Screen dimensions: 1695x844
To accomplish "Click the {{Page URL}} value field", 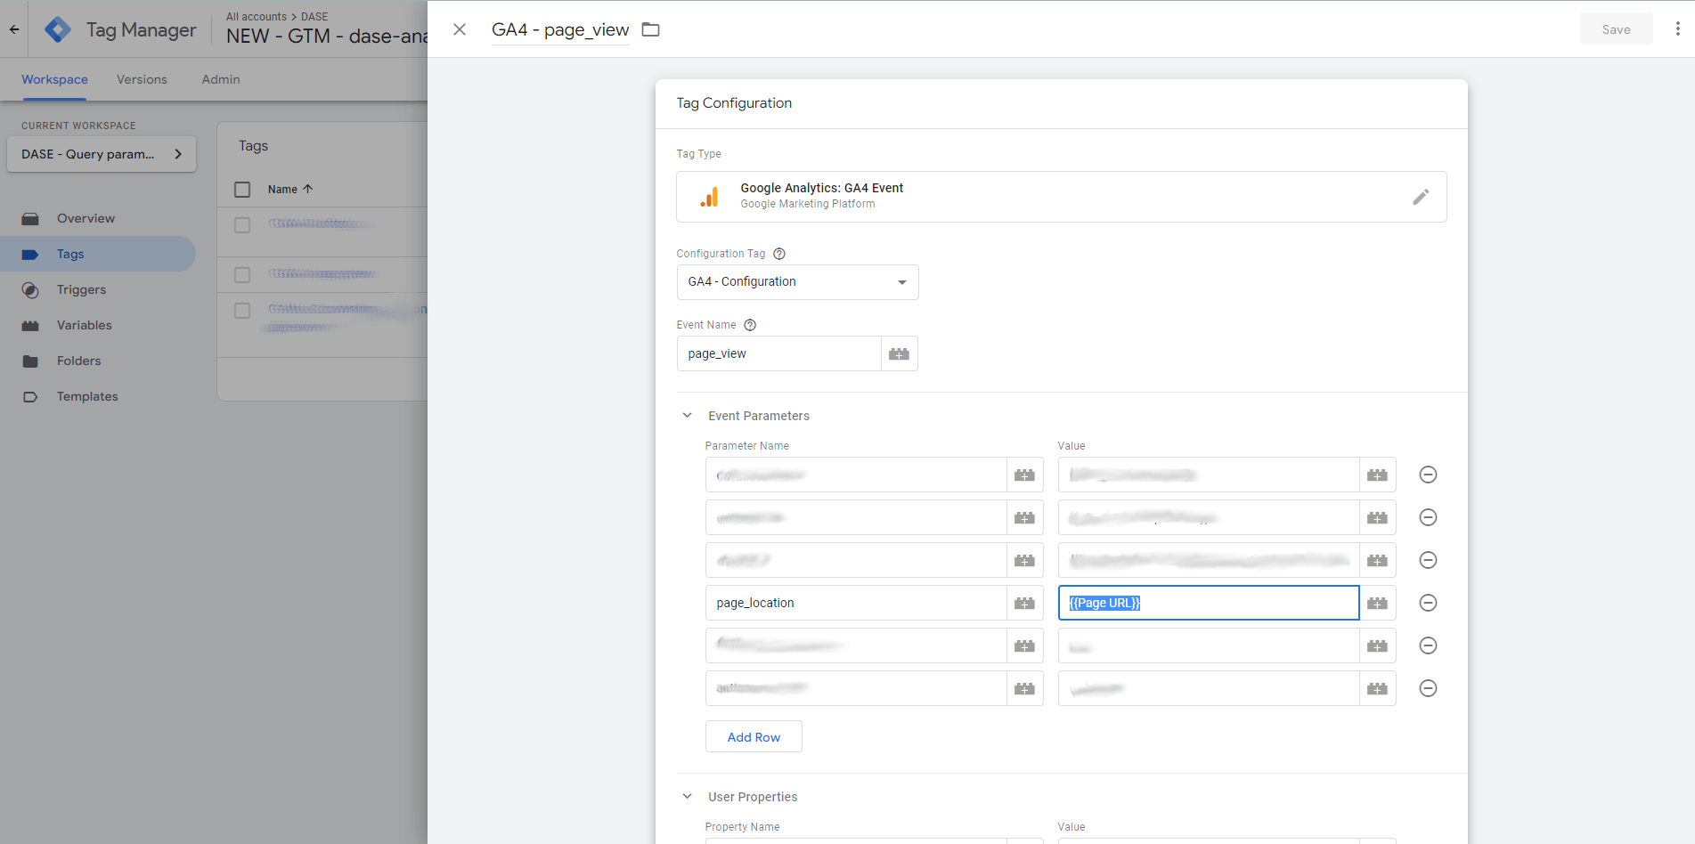I will tap(1209, 603).
